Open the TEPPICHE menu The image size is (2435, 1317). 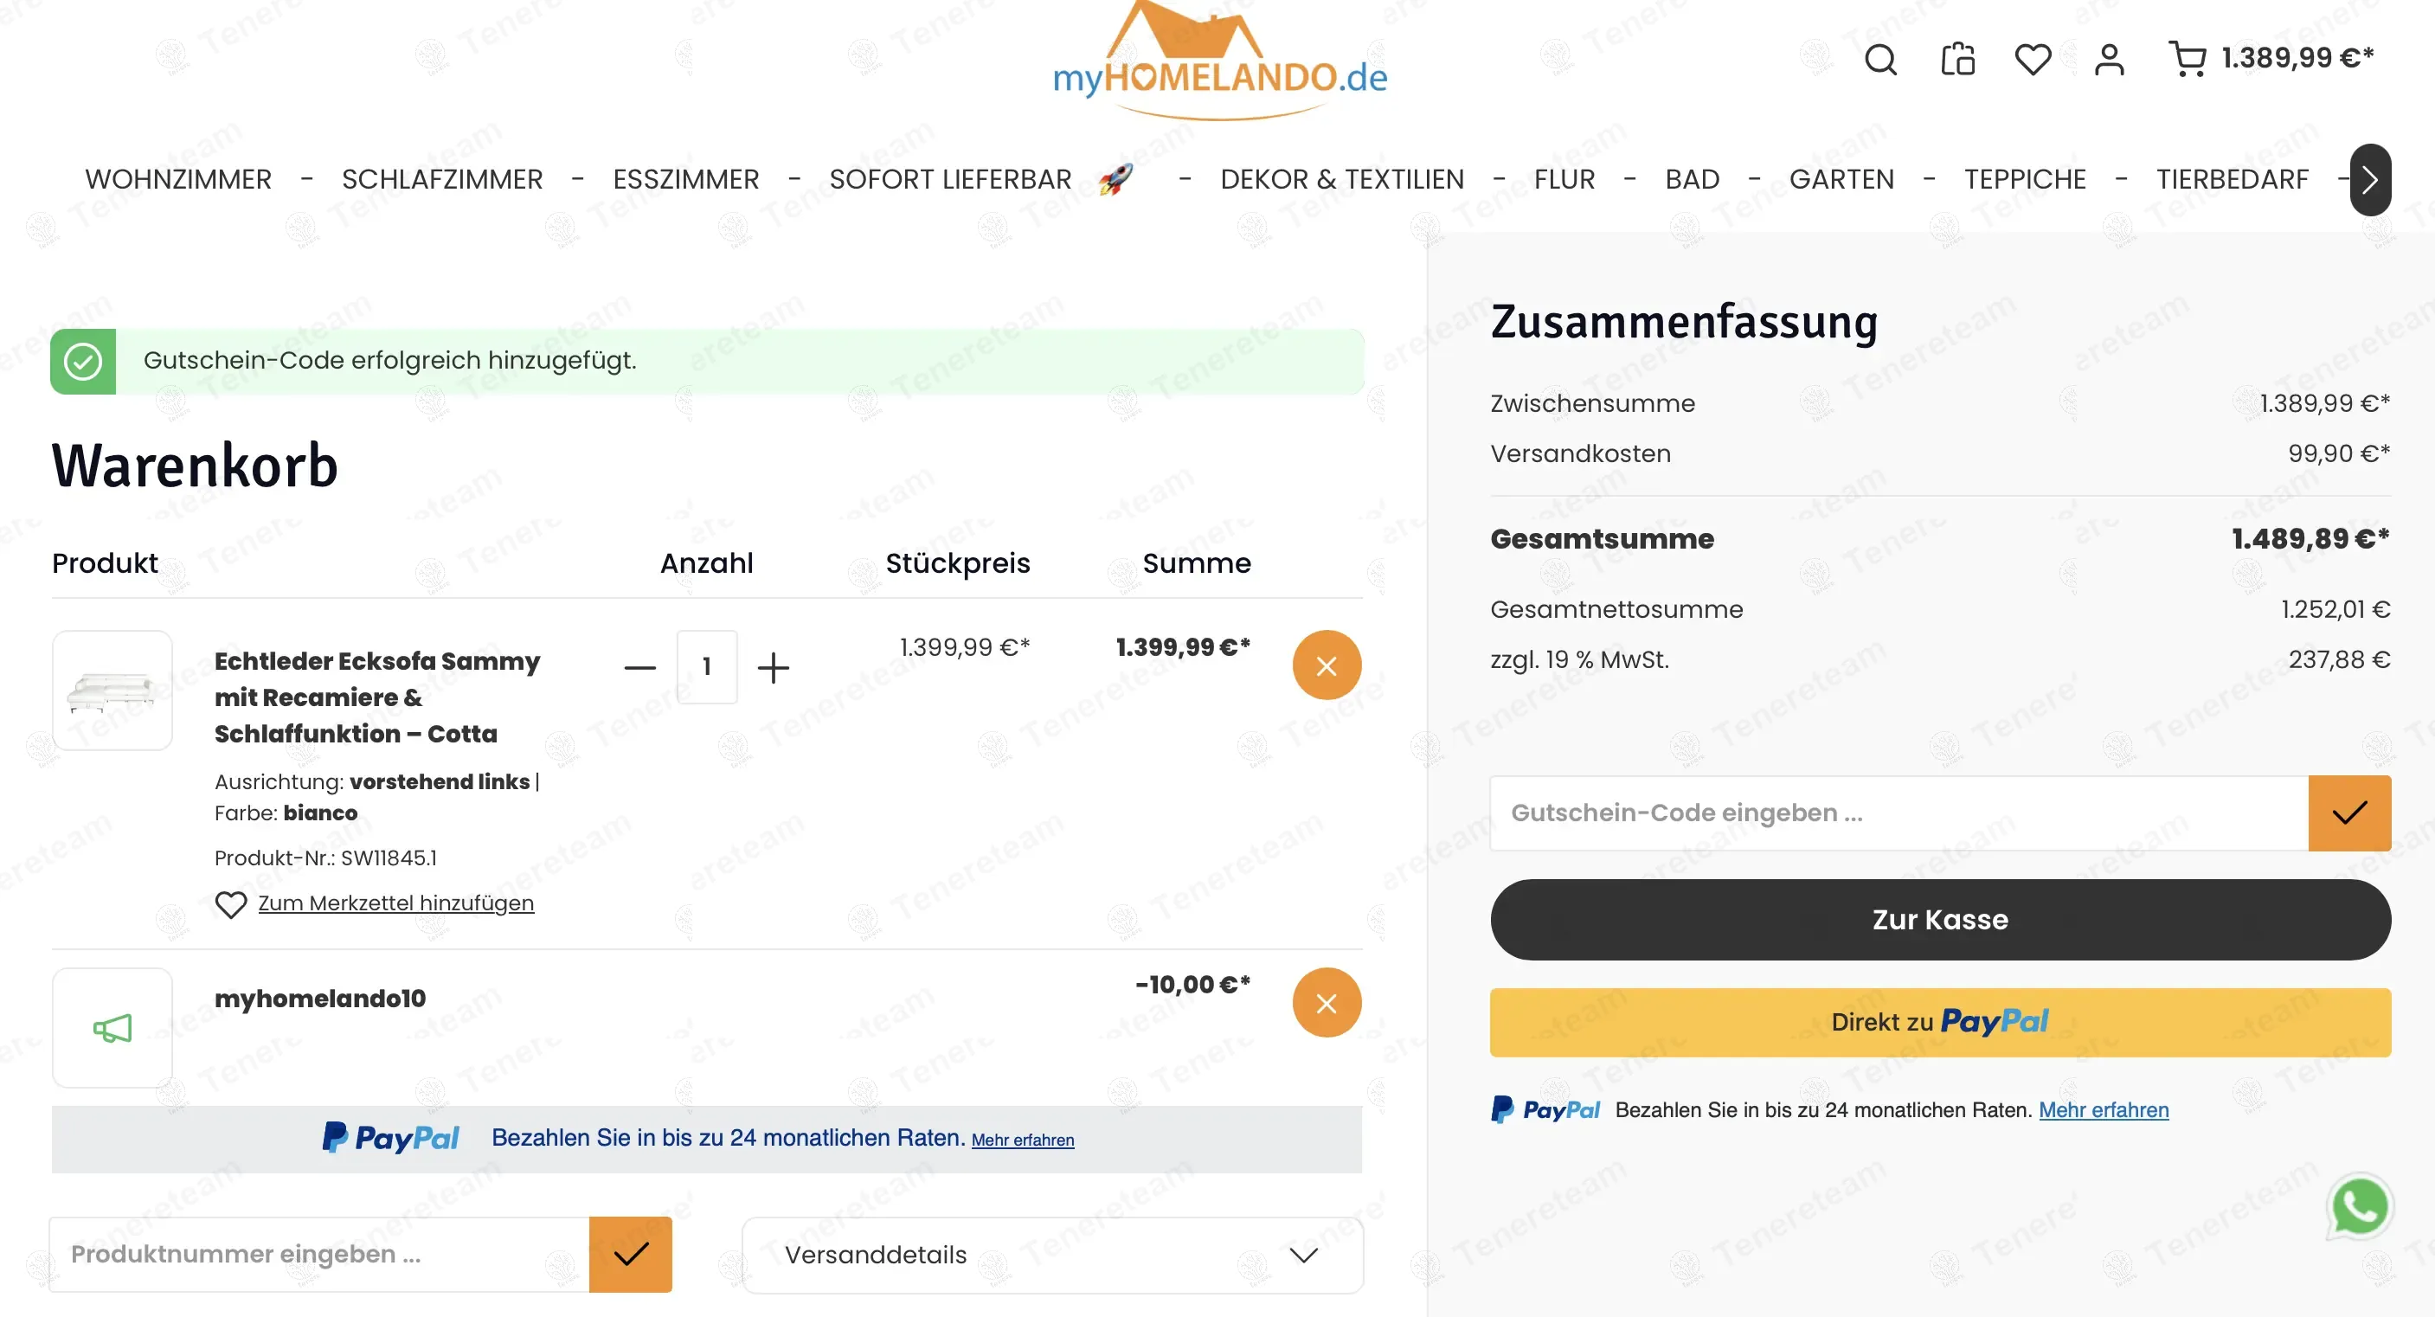point(2025,180)
